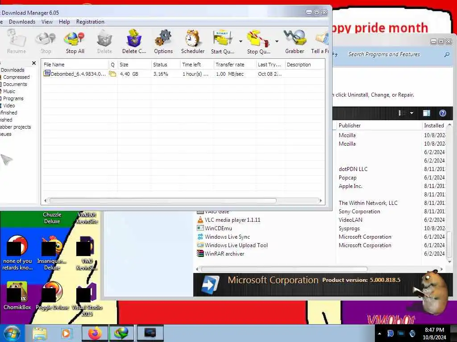Select the Grabber projects tree item

pyautogui.click(x=15, y=127)
